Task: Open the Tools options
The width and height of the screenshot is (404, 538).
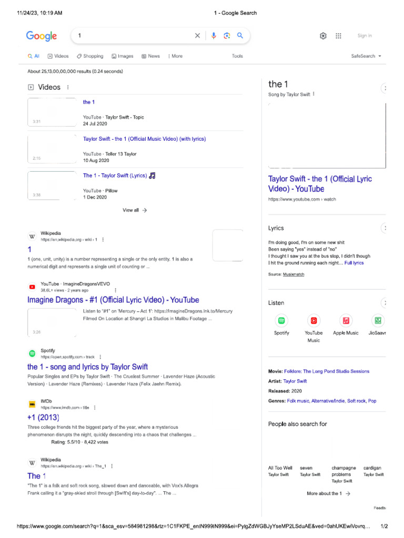Action: tap(237, 56)
